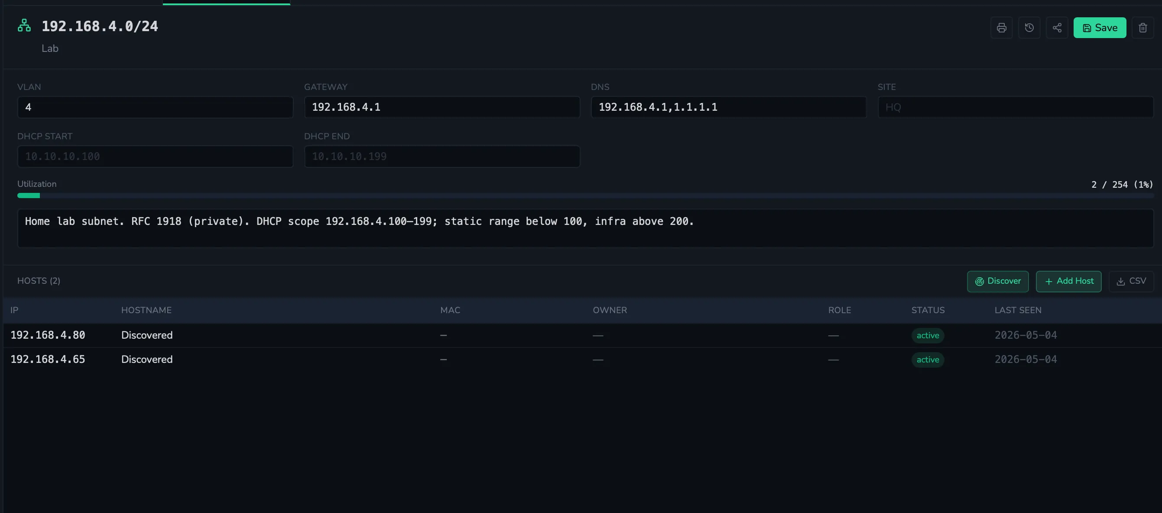Sort by Last Seen column header
This screenshot has width=1162, height=513.
click(1018, 310)
